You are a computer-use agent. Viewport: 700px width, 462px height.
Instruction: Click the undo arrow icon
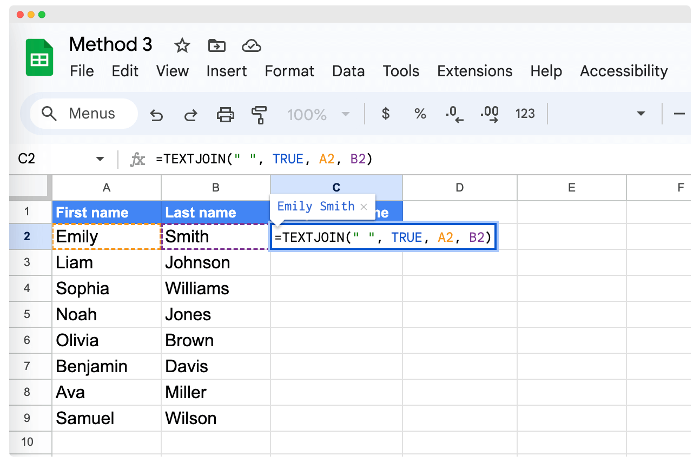point(156,115)
